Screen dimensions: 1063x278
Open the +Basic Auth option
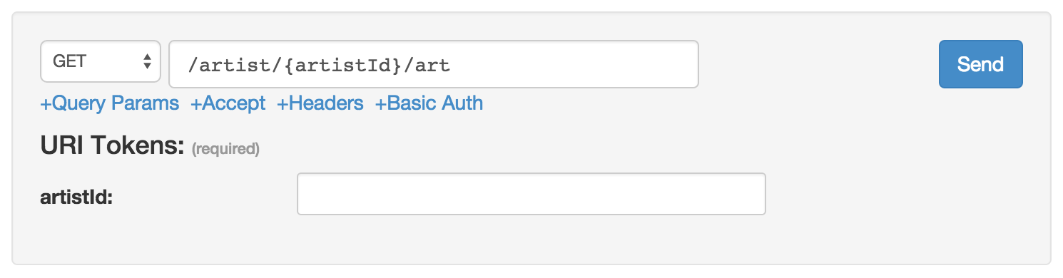[x=429, y=104]
